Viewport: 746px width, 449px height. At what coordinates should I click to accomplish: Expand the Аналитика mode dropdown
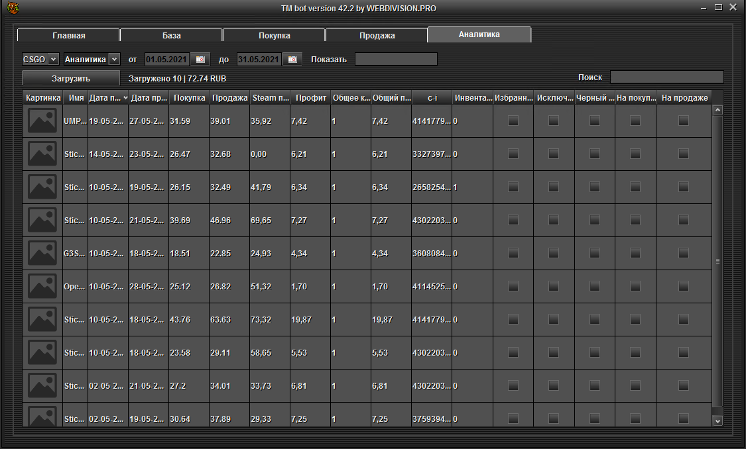[114, 59]
